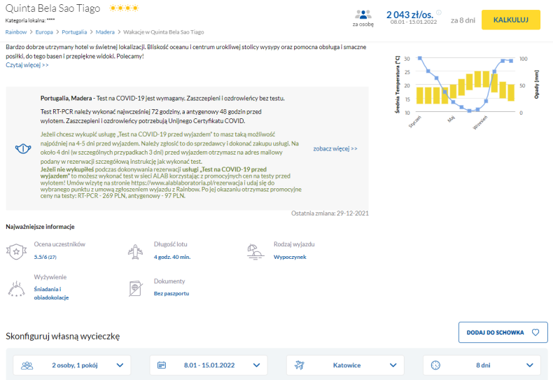Click the '2 043 zł/os.' price
The width and height of the screenshot is (553, 380).
tap(409, 15)
